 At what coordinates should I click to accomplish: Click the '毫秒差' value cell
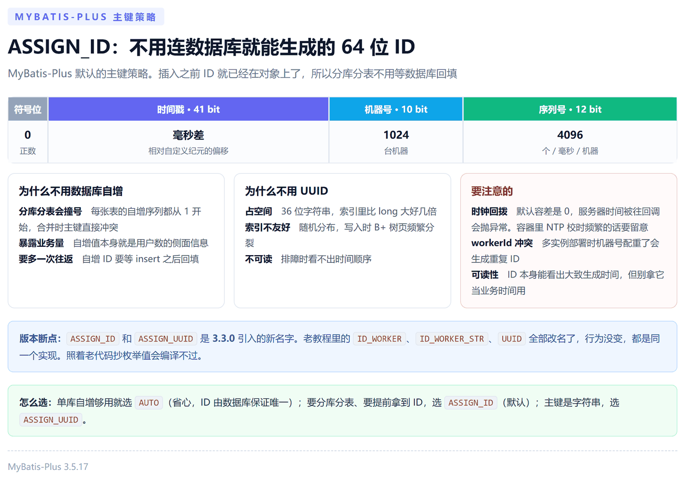click(x=189, y=135)
